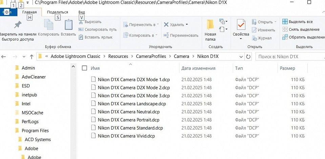Open AdwCleaner folder in navigation tree
The image size is (325, 159).
34,77
